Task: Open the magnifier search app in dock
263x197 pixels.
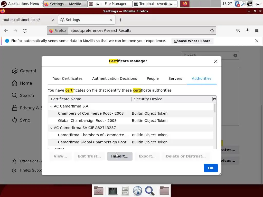Action: click(150, 191)
